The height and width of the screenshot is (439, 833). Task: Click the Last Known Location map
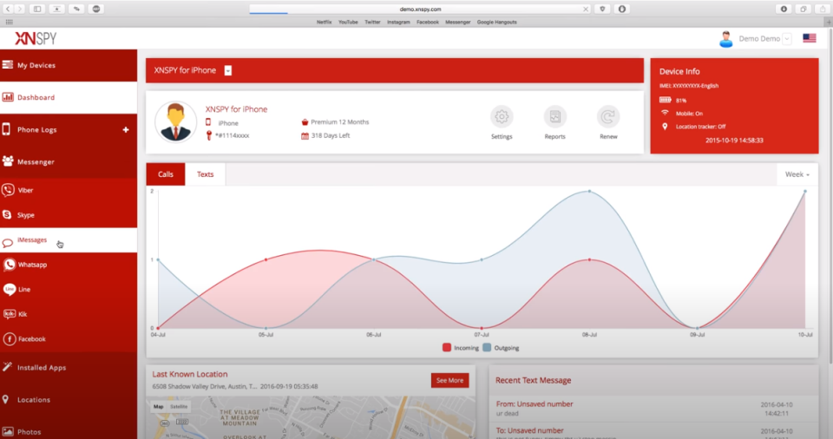pyautogui.click(x=311, y=417)
